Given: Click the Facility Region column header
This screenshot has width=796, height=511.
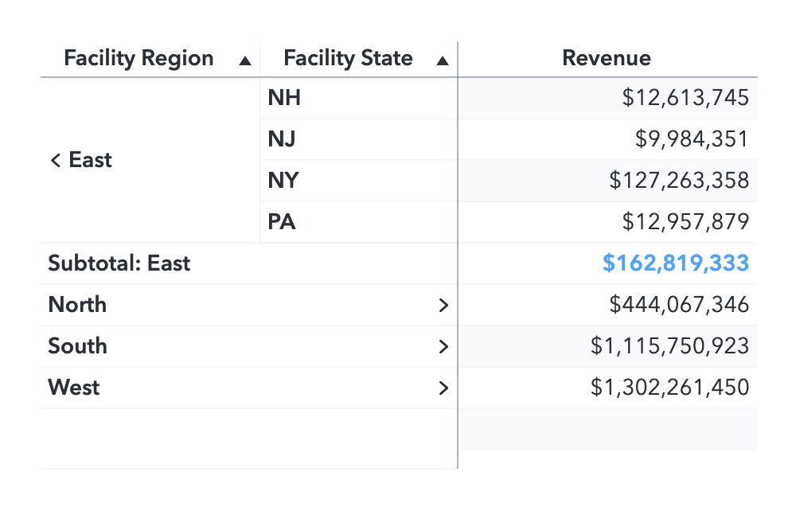Looking at the screenshot, I should point(139,58).
